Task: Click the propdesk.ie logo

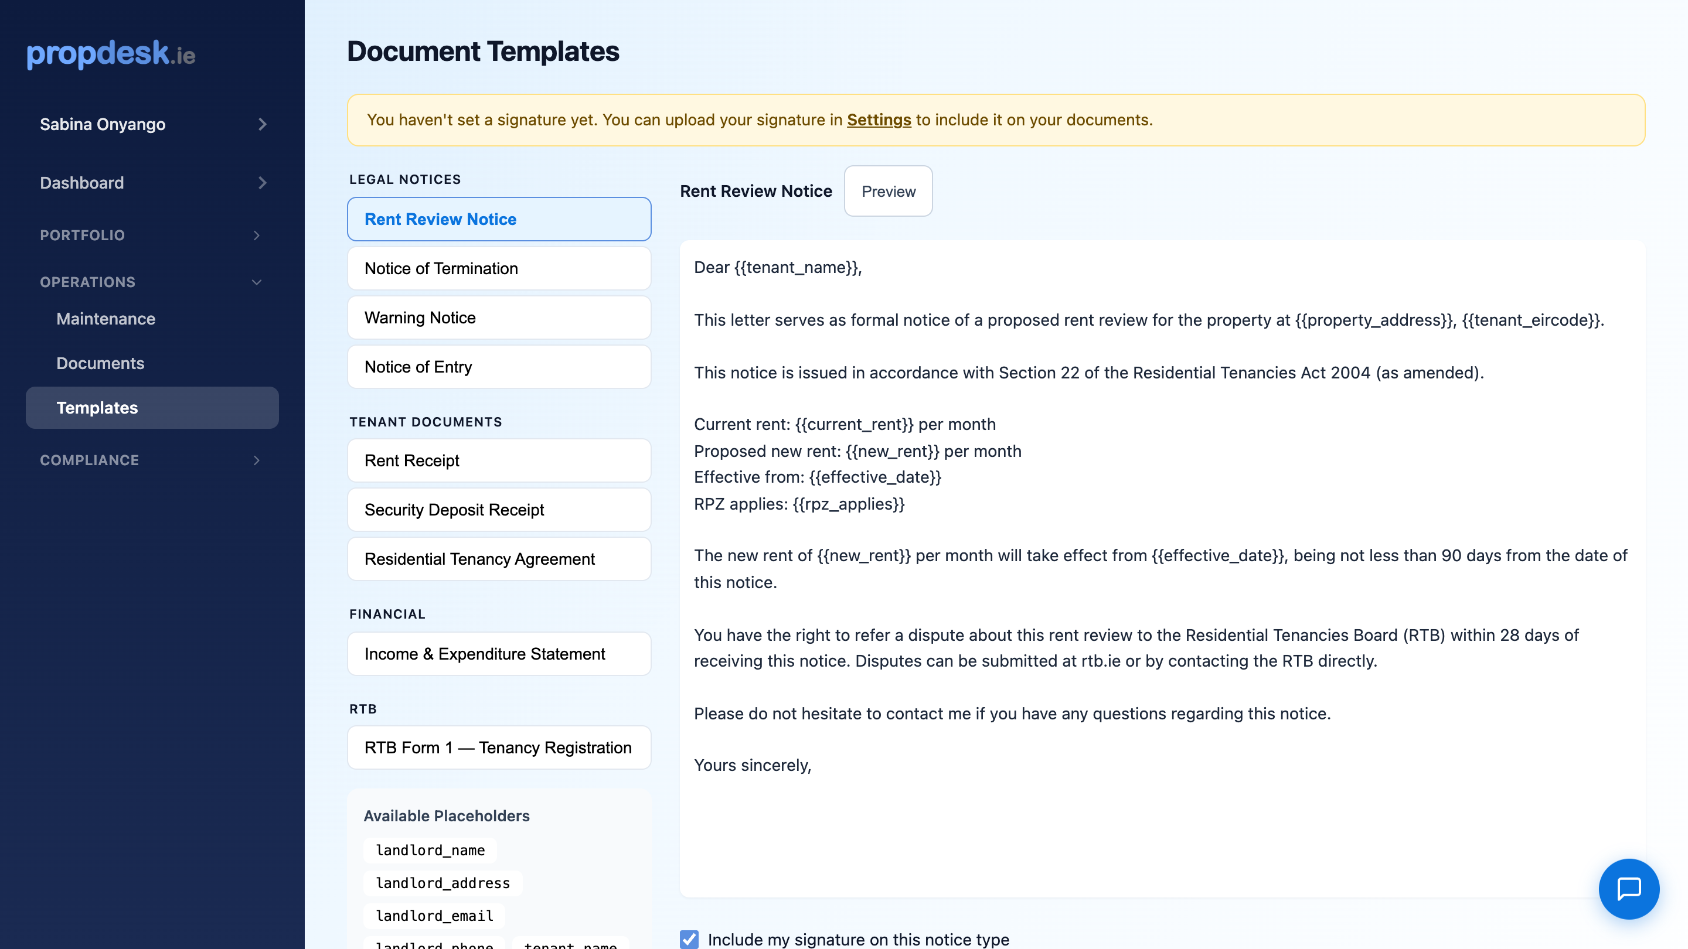Action: click(x=111, y=54)
